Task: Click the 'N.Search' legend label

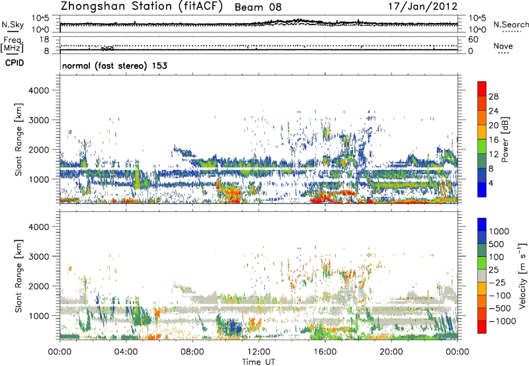Action: coord(510,24)
